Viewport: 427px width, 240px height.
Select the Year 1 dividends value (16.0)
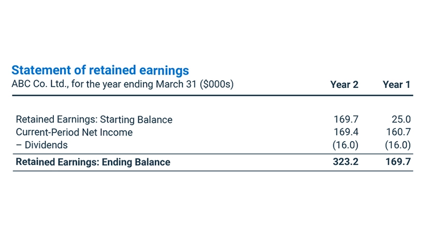click(x=397, y=145)
